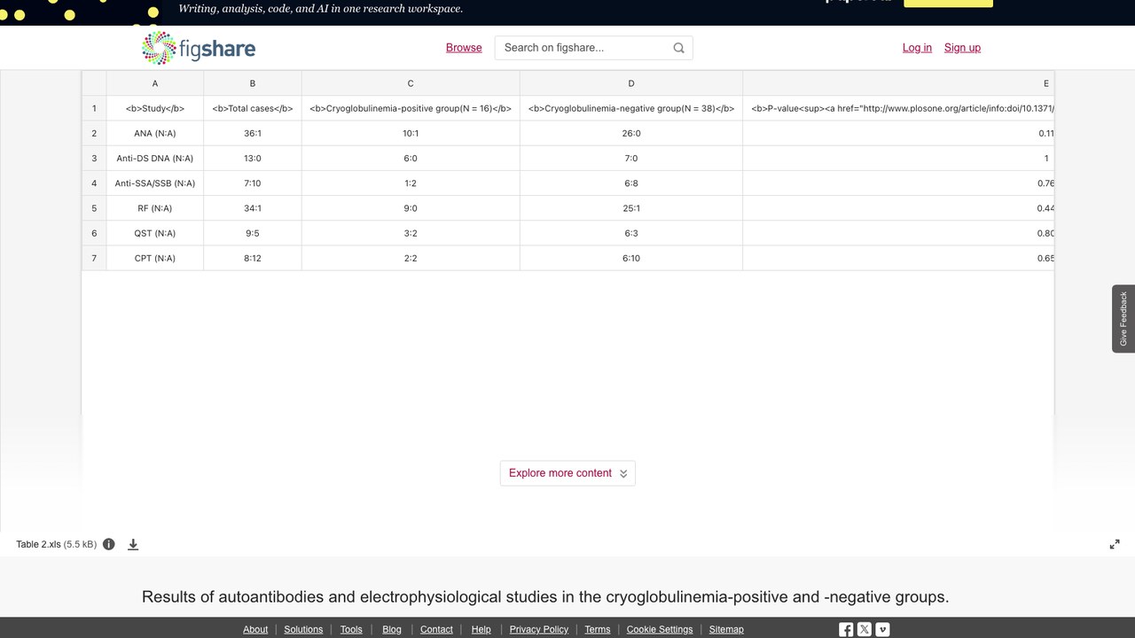
Task: Click the Anti-DS DNA (N:A) cell
Action: coord(155,159)
